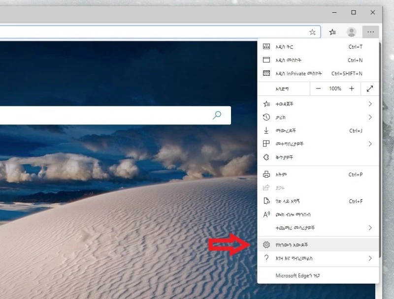The height and width of the screenshot is (299, 394).
Task: Expand the More tools submenu chevron
Action: pyautogui.click(x=370, y=229)
